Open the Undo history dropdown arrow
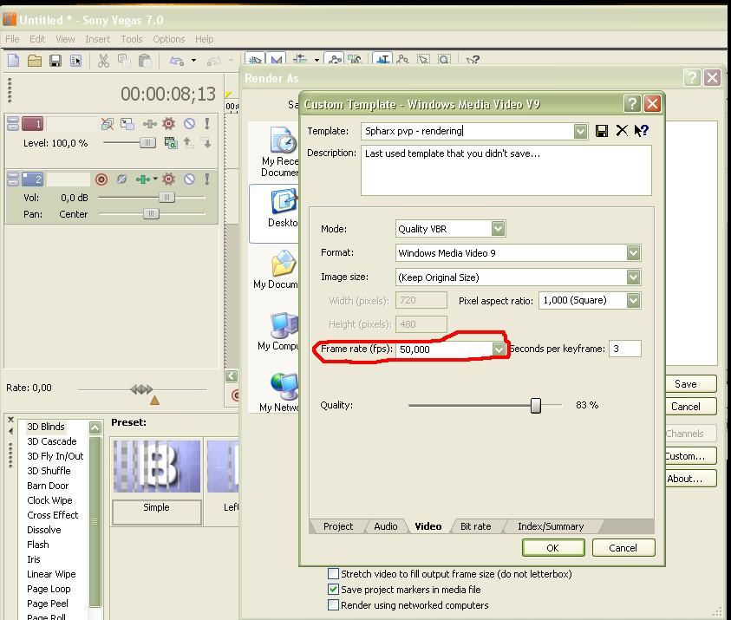 pos(194,61)
